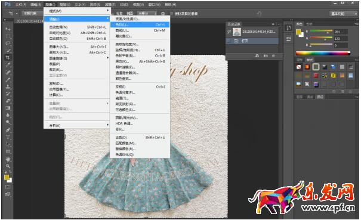Select the Rectangular Marquee tool
Viewport: 361px width, 220px height.
pos(8,36)
